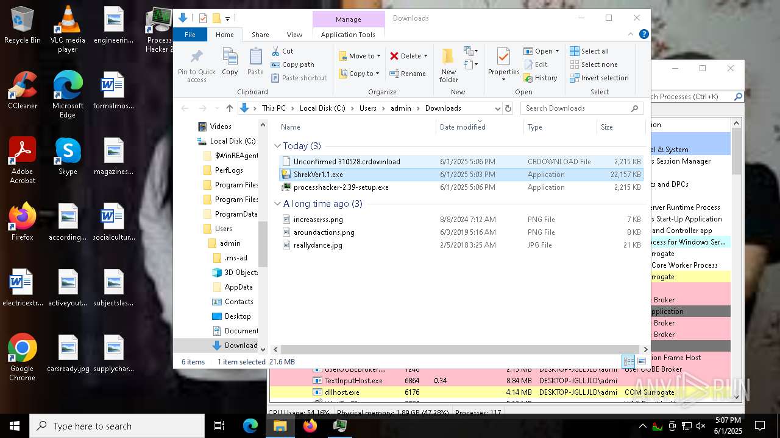Select processhacker-2.39-setup.exe file
The width and height of the screenshot is (780, 438).
[460, 187]
